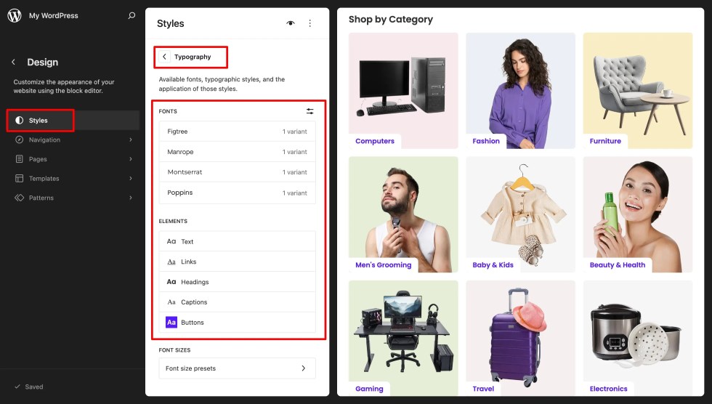Click the Baby & Kids category label
Image resolution: width=712 pixels, height=404 pixels.
[x=493, y=265]
